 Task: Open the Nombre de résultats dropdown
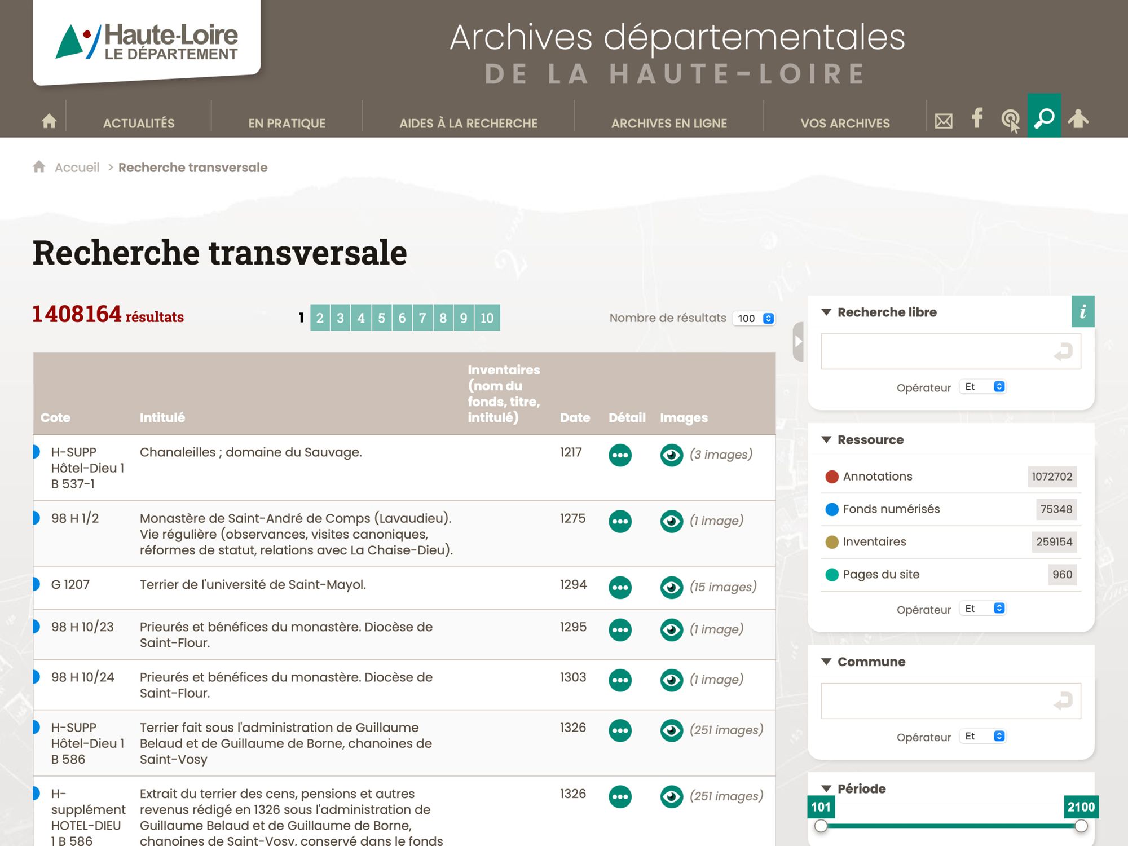pyautogui.click(x=754, y=318)
